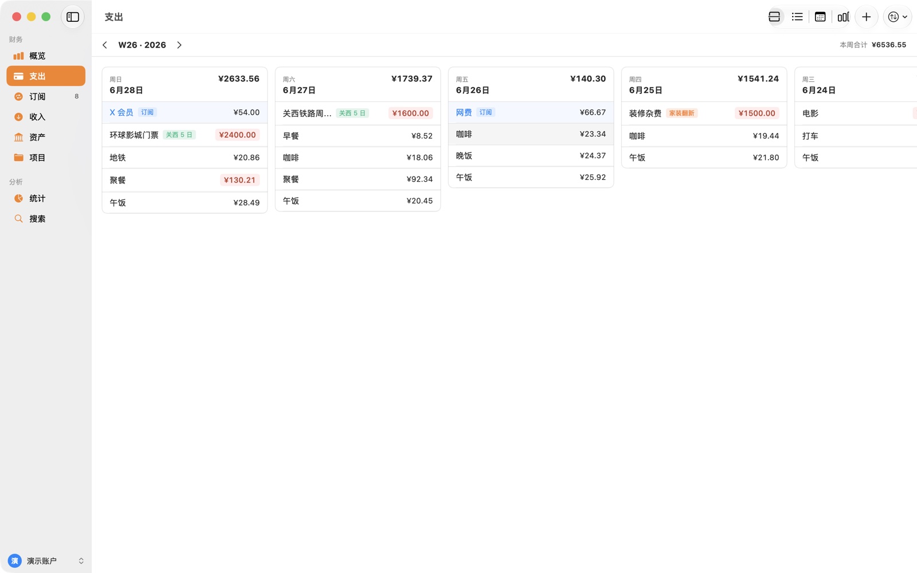Click the 家装翻新 project tag
The image size is (917, 573).
(x=681, y=113)
